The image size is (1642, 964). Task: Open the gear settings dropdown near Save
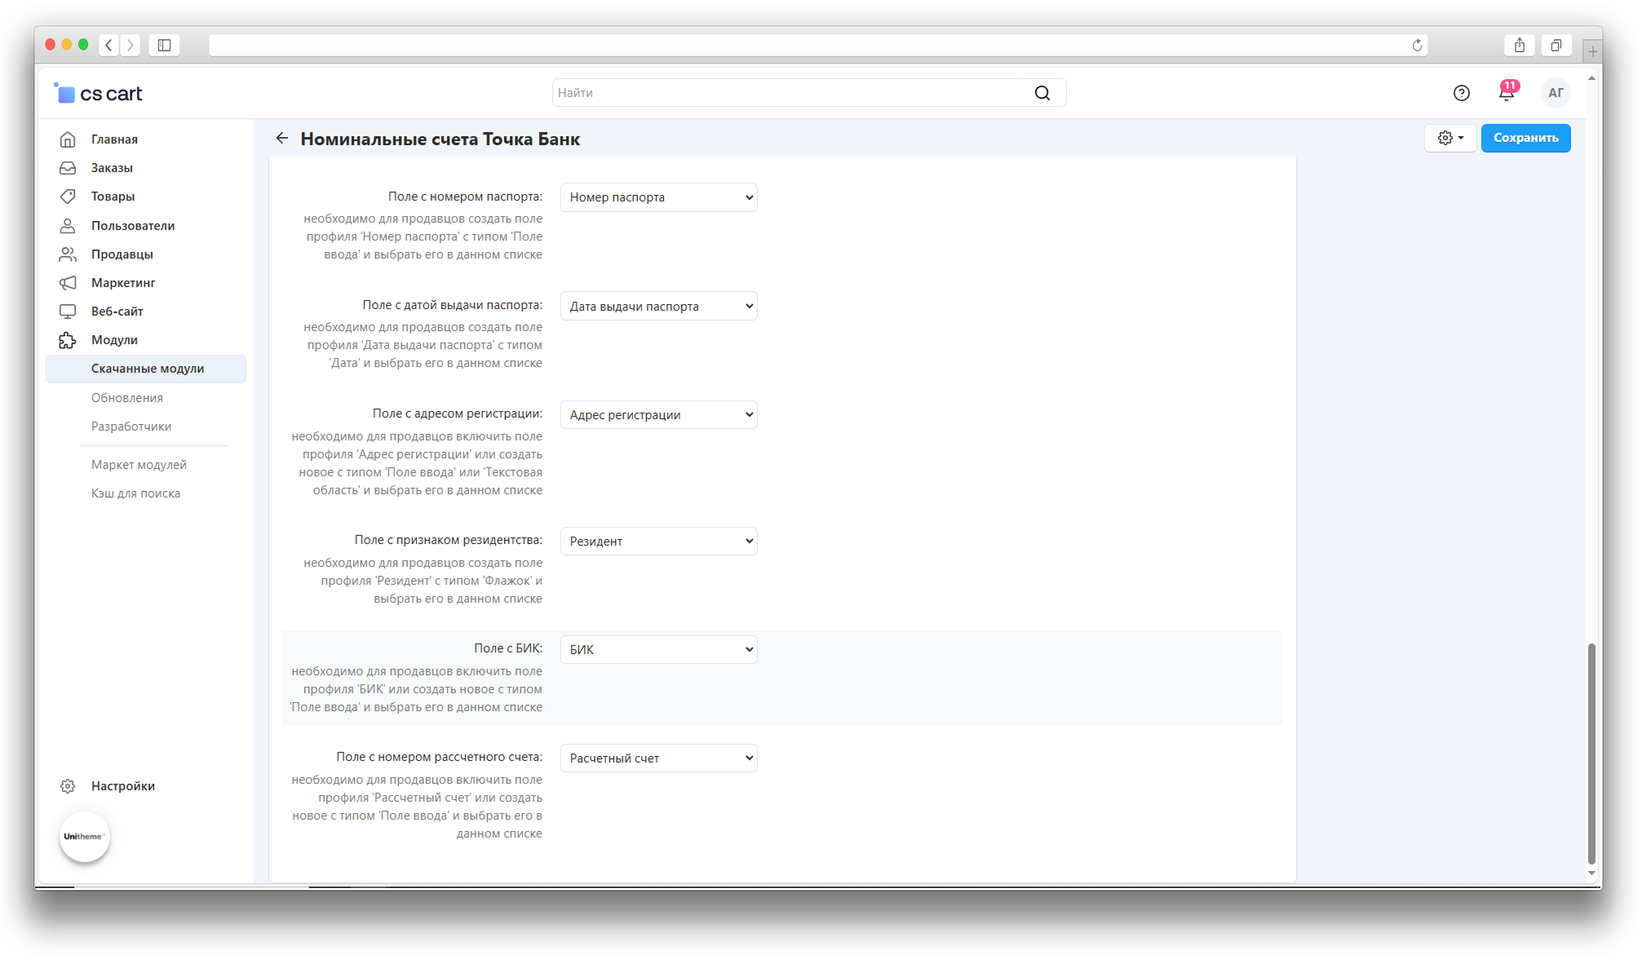pyautogui.click(x=1449, y=138)
